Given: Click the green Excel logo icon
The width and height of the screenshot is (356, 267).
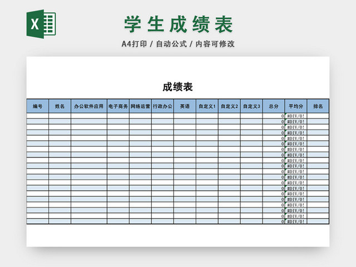Looking at the screenshot, I should (x=41, y=24).
